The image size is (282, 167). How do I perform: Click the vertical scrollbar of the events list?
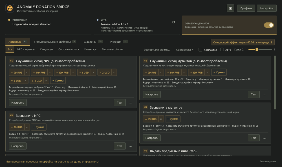275,82
